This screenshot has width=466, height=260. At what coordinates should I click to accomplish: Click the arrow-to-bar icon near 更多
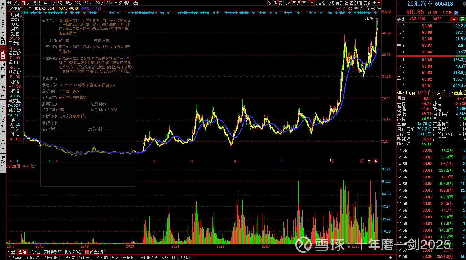tap(375, 3)
